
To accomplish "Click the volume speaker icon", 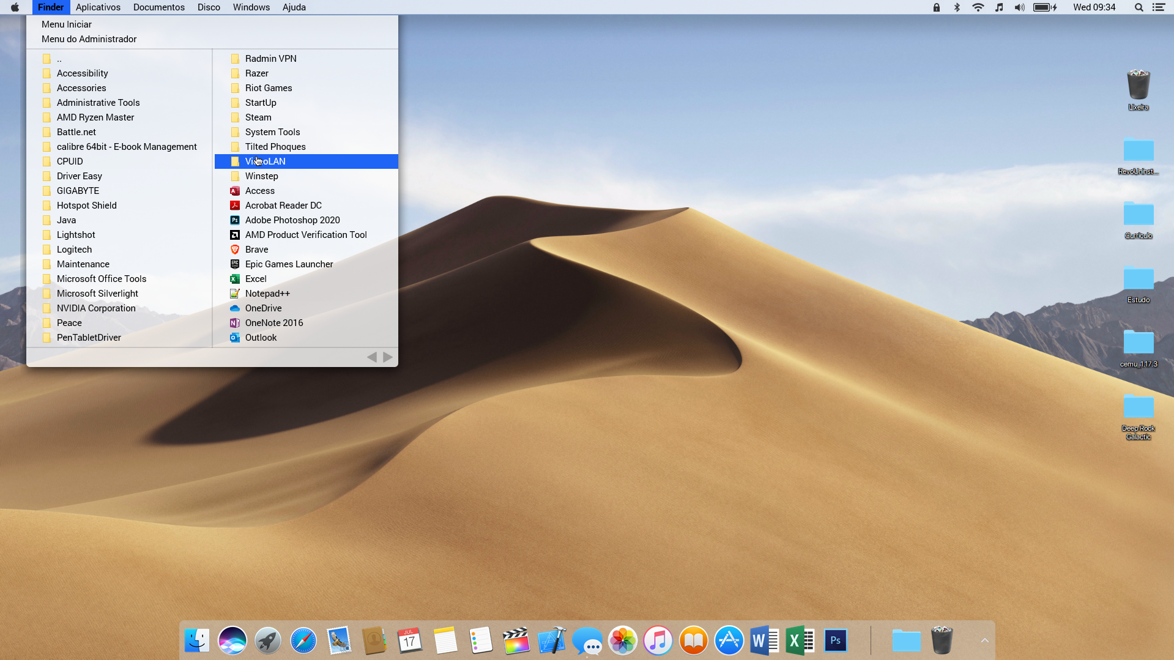I will [1019, 7].
